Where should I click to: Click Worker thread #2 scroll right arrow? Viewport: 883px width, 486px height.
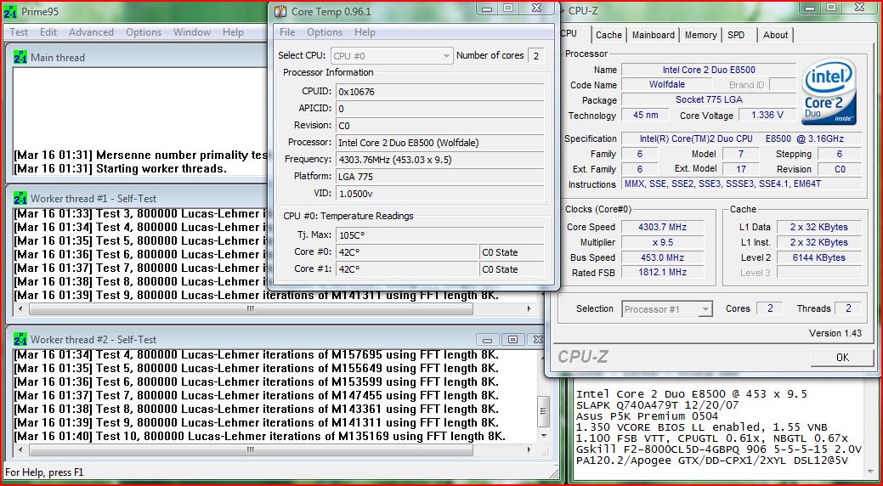tap(529, 449)
